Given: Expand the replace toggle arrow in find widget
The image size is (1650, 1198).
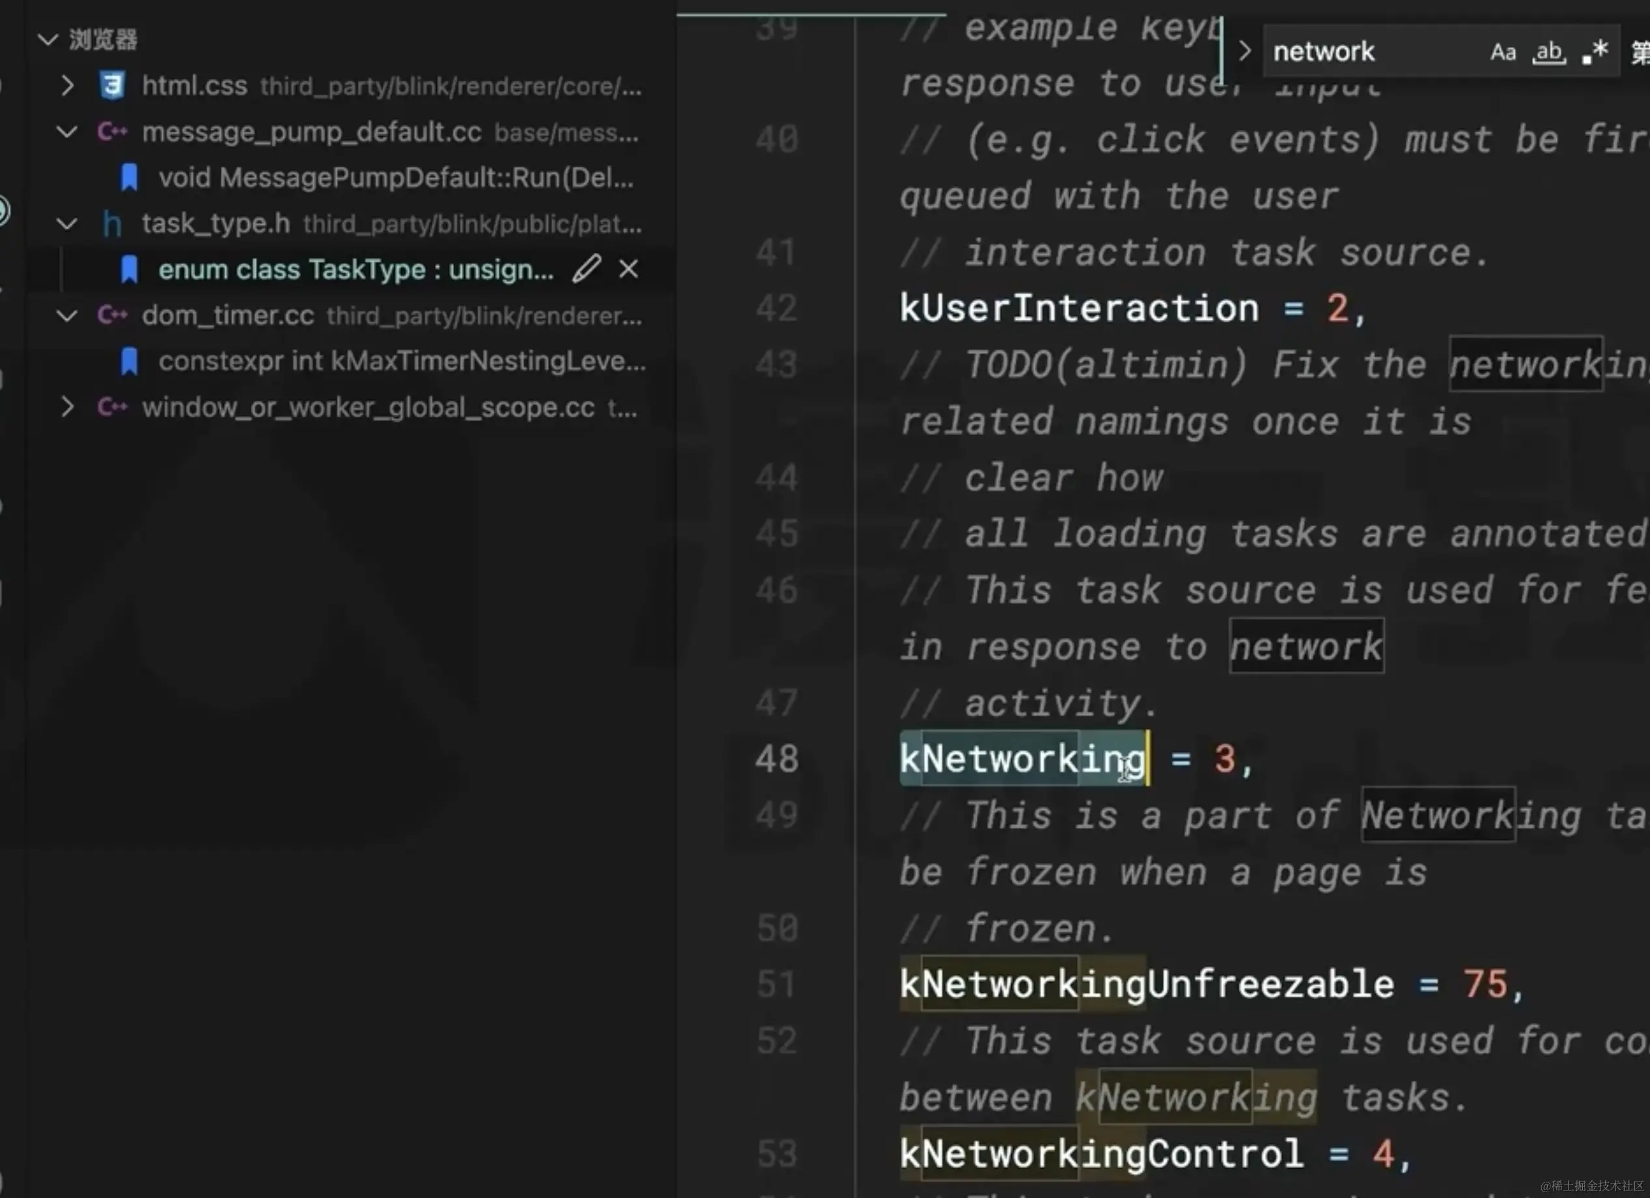Looking at the screenshot, I should pyautogui.click(x=1244, y=51).
